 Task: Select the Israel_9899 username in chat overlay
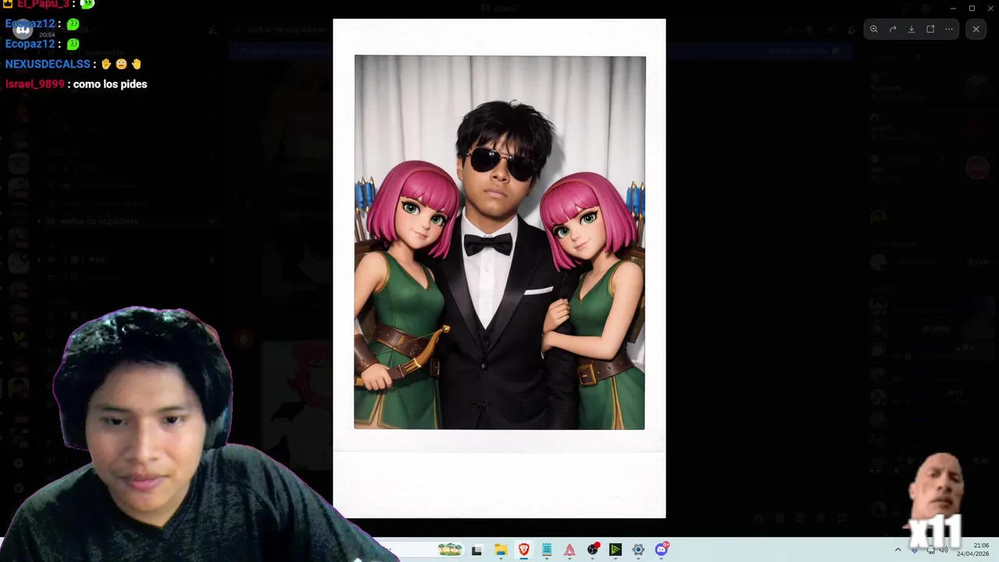(x=34, y=84)
